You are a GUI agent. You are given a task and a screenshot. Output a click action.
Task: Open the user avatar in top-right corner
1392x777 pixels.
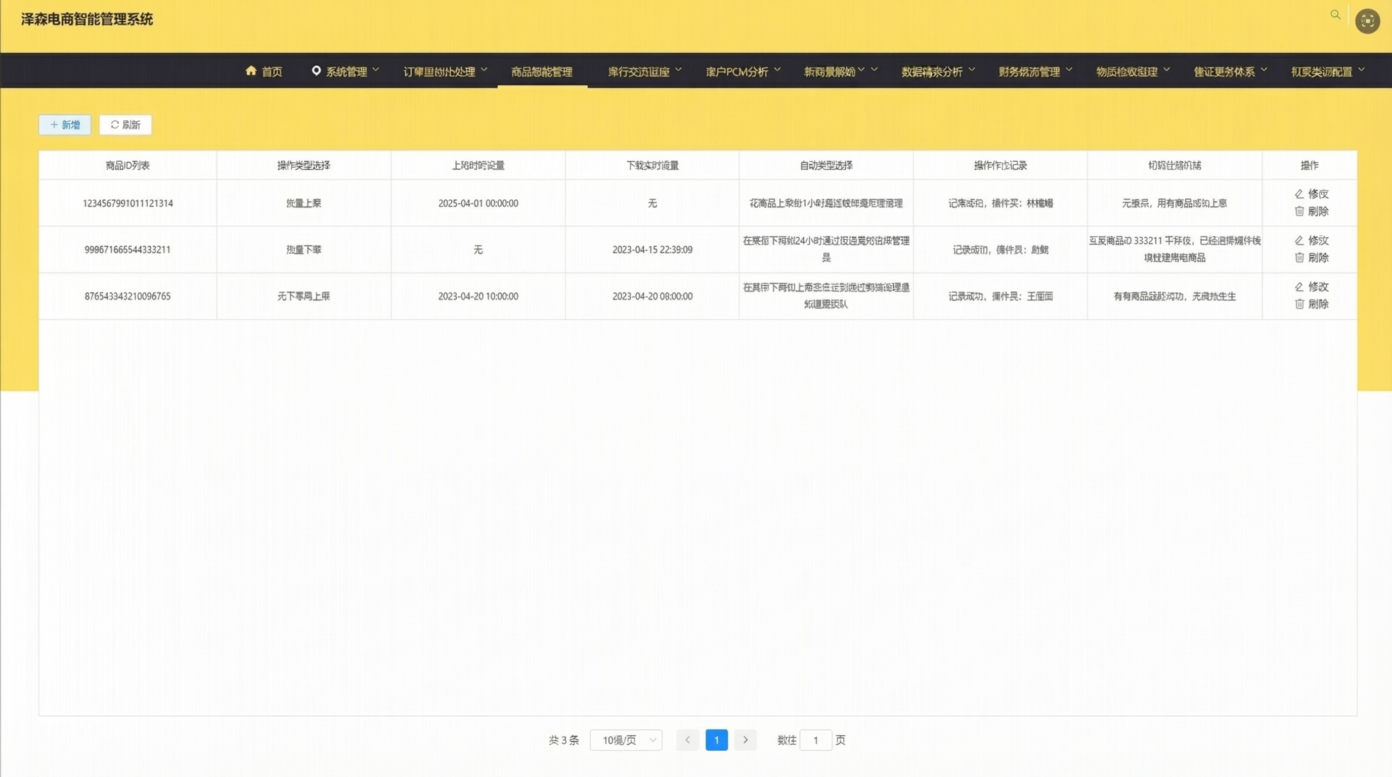[1367, 21]
